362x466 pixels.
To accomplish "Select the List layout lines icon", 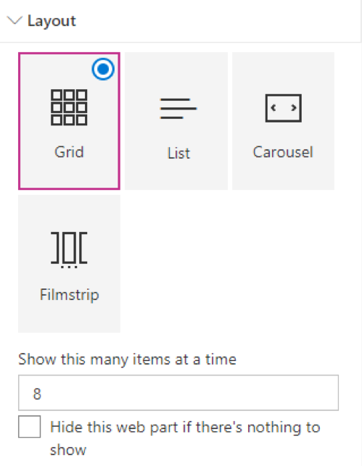I will pyautogui.click(x=178, y=109).
